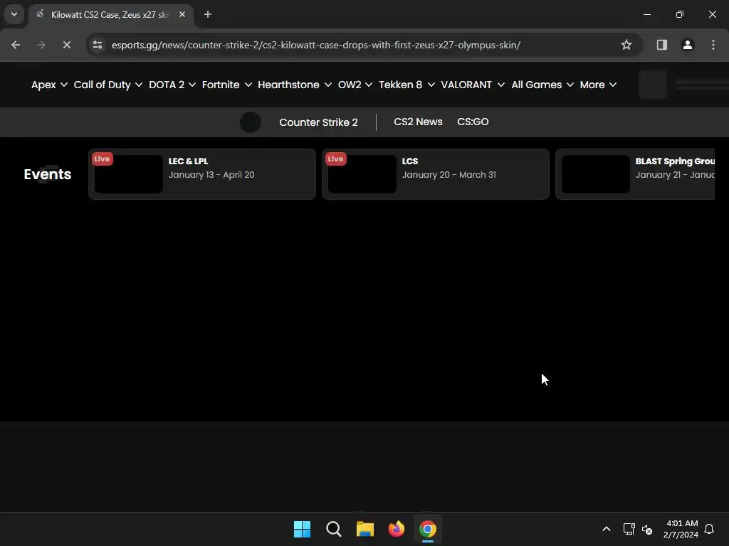The image size is (729, 546).
Task: Open a new browser tab
Action: pos(208,14)
